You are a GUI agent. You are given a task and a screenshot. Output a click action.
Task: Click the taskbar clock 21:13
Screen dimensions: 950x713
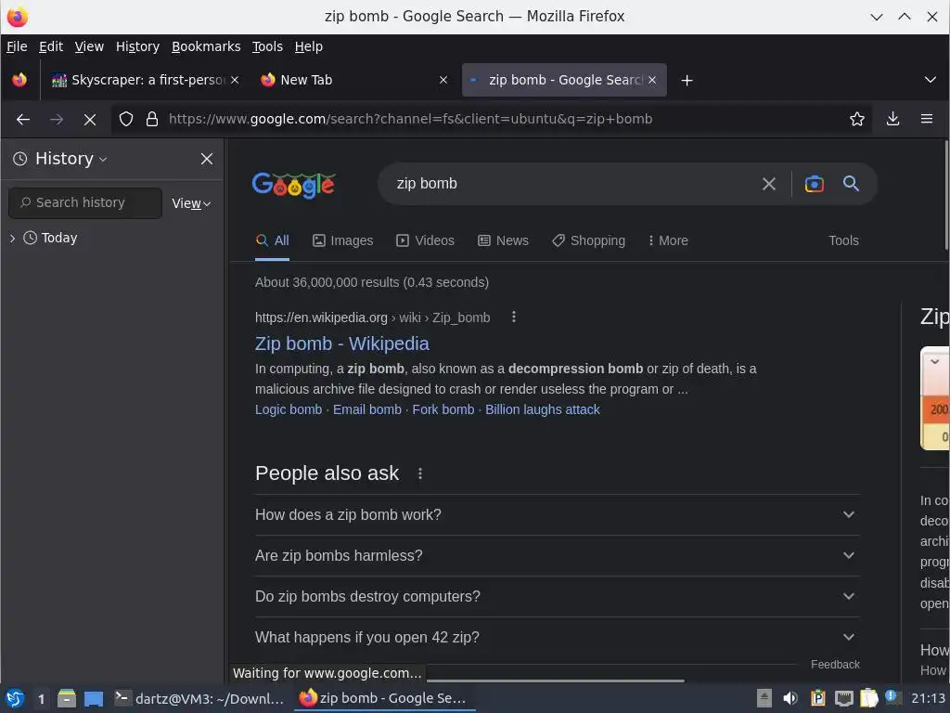pyautogui.click(x=928, y=698)
